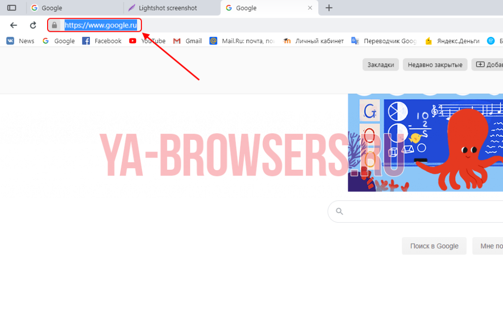Viewport: 503px width, 310px height.
Task: Open the Яндекс.Деньги bookmark
Action: (452, 41)
